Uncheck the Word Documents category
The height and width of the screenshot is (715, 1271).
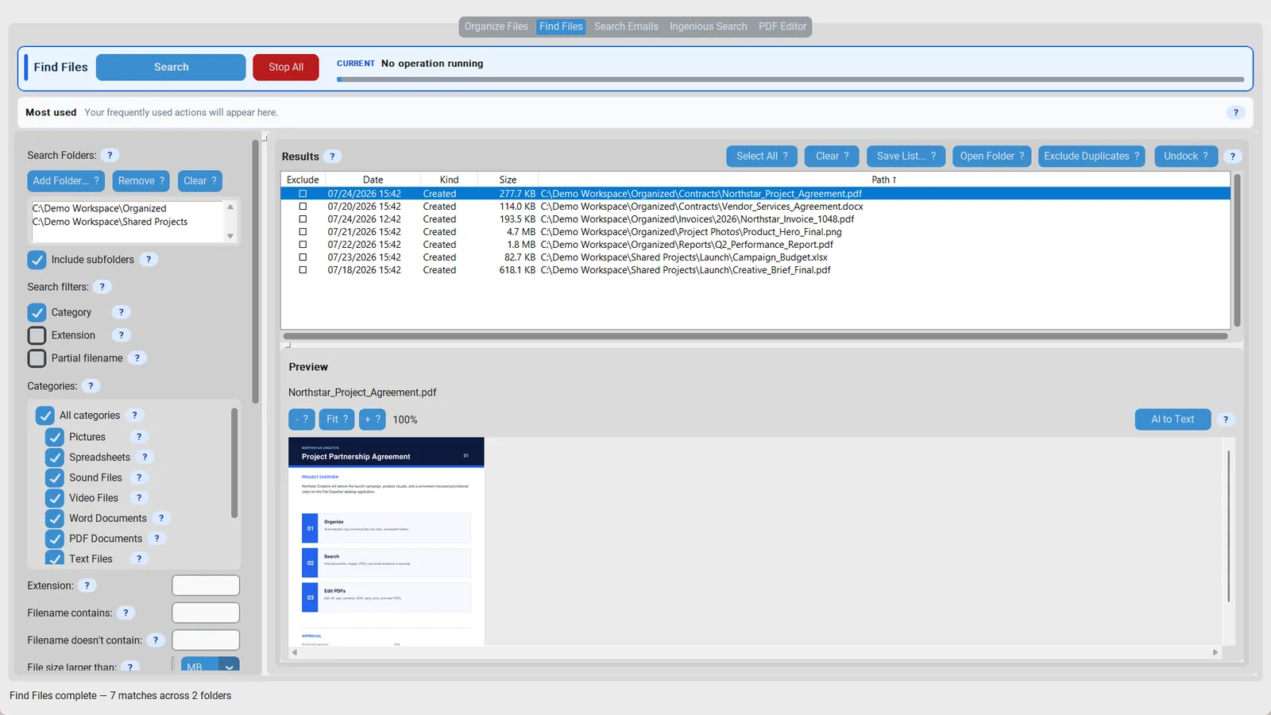pyautogui.click(x=55, y=518)
